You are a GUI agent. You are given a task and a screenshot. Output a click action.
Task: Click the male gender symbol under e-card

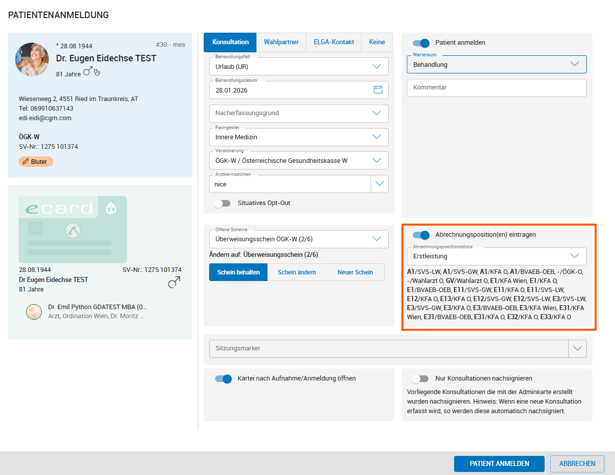click(x=174, y=283)
